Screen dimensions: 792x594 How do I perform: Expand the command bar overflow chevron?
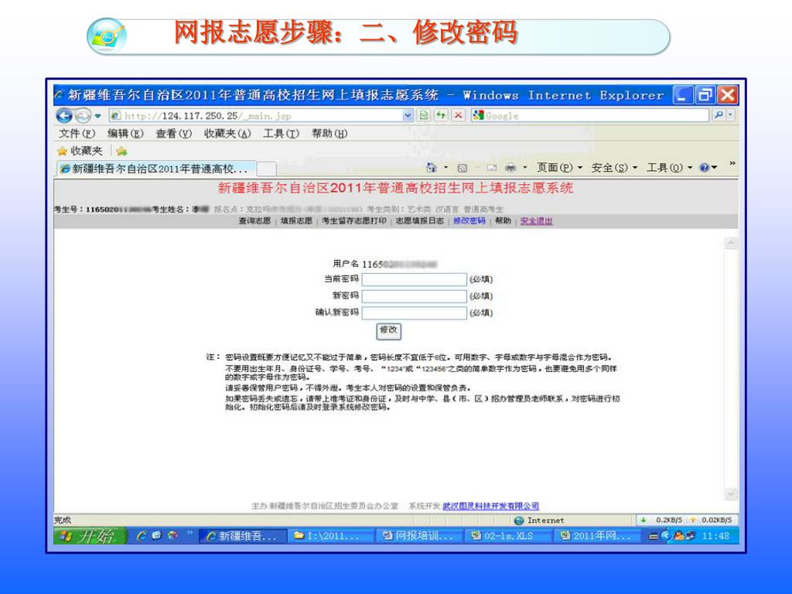732,164
